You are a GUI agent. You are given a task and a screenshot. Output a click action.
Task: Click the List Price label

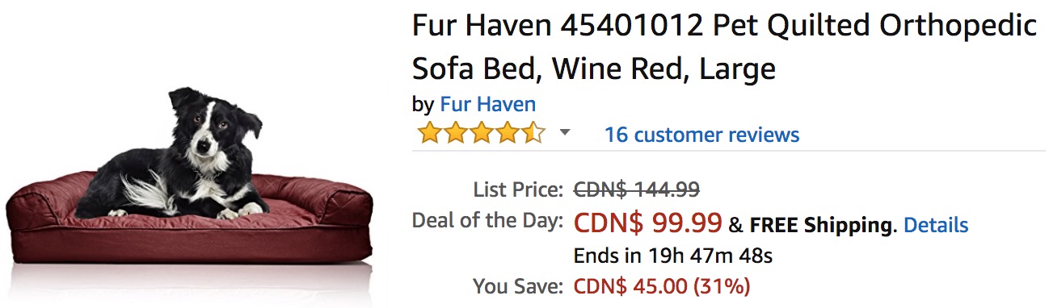click(x=517, y=190)
